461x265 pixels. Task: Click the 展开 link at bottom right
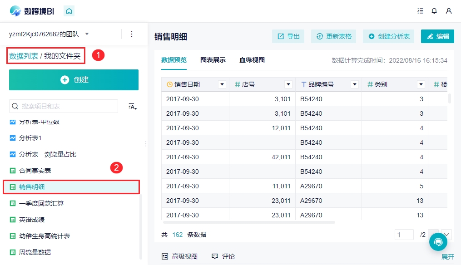pos(447,257)
